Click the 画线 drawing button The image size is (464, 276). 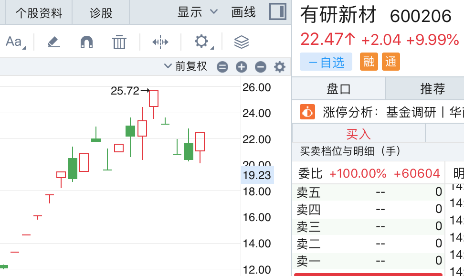(x=243, y=12)
